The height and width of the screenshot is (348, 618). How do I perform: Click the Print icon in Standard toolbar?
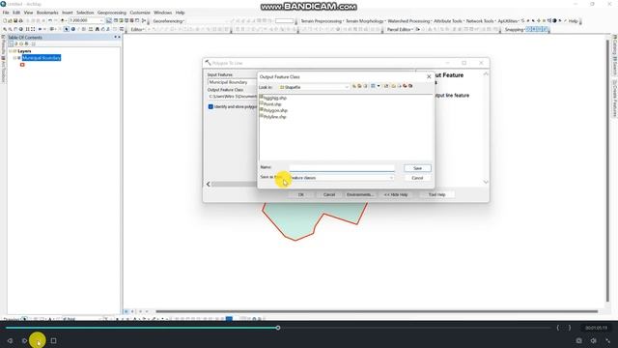21,21
